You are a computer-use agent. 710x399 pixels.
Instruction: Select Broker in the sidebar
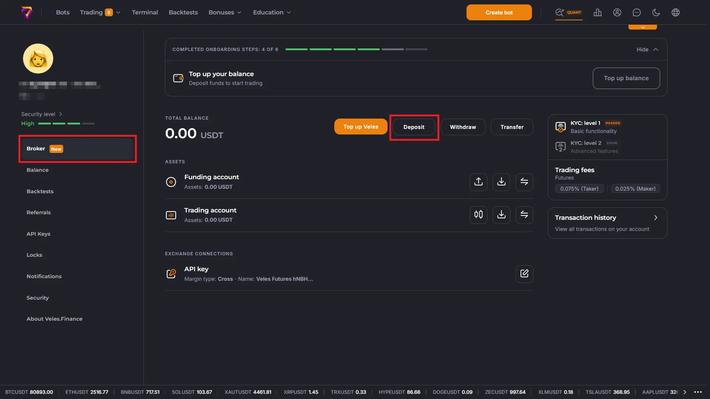tap(77, 149)
